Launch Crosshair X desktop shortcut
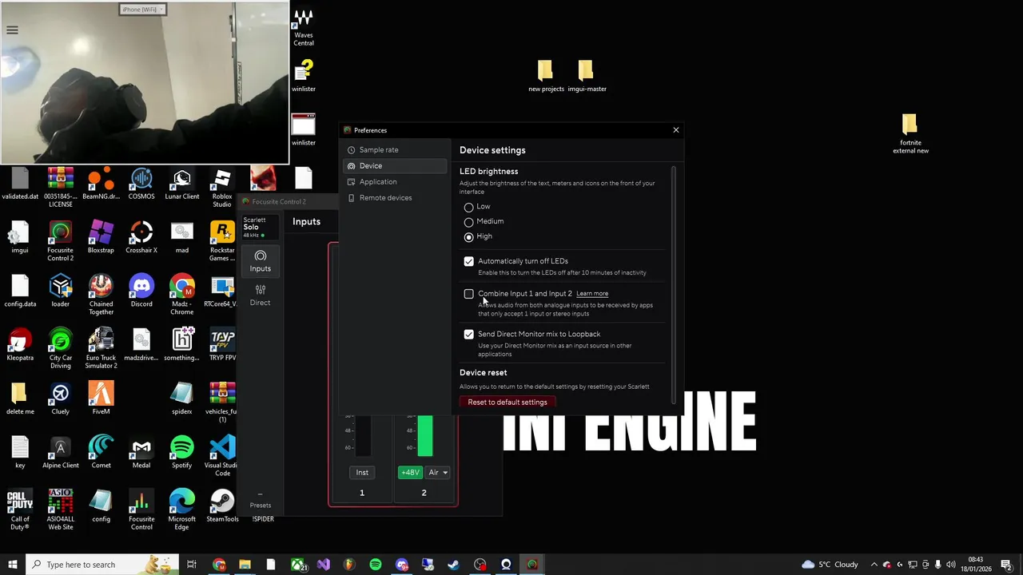This screenshot has height=575, width=1023. 141,238
